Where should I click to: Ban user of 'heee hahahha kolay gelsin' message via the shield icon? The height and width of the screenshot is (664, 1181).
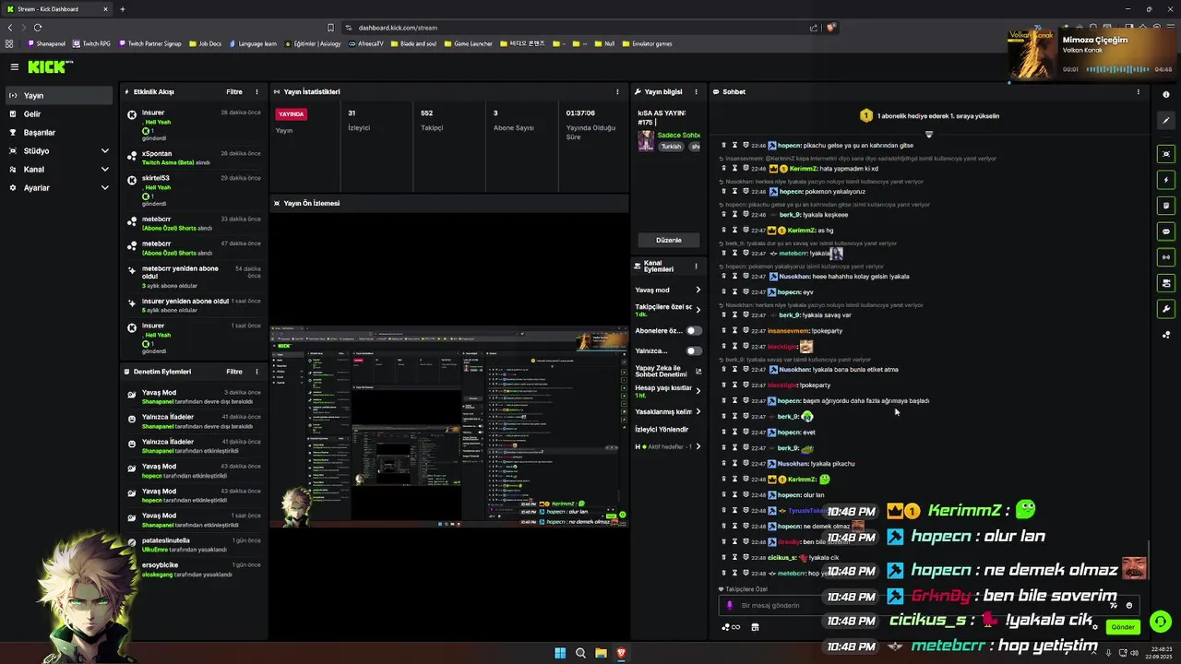pyautogui.click(x=746, y=277)
